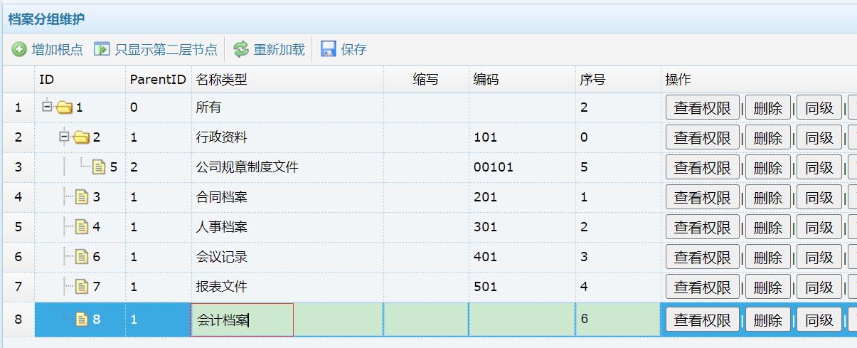Click 查看权限 for 行政资料 row

tap(702, 138)
